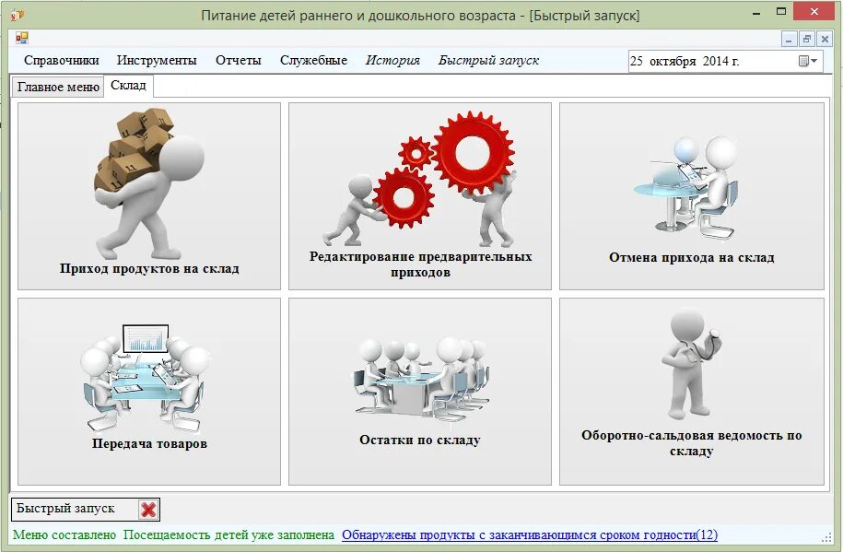Open the Быстрый запуск menu item
The height and width of the screenshot is (552, 843).
[488, 60]
